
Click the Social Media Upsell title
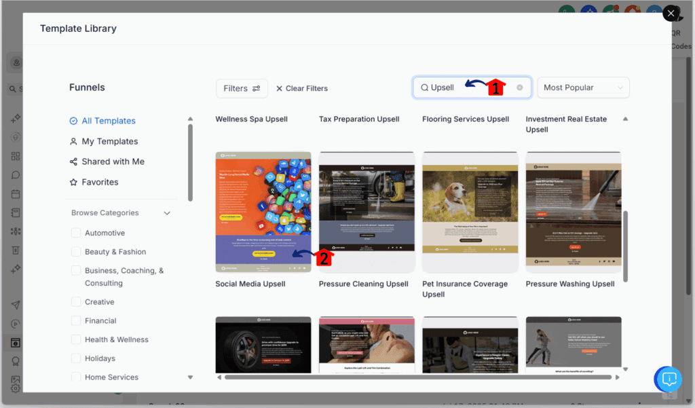[250, 284]
